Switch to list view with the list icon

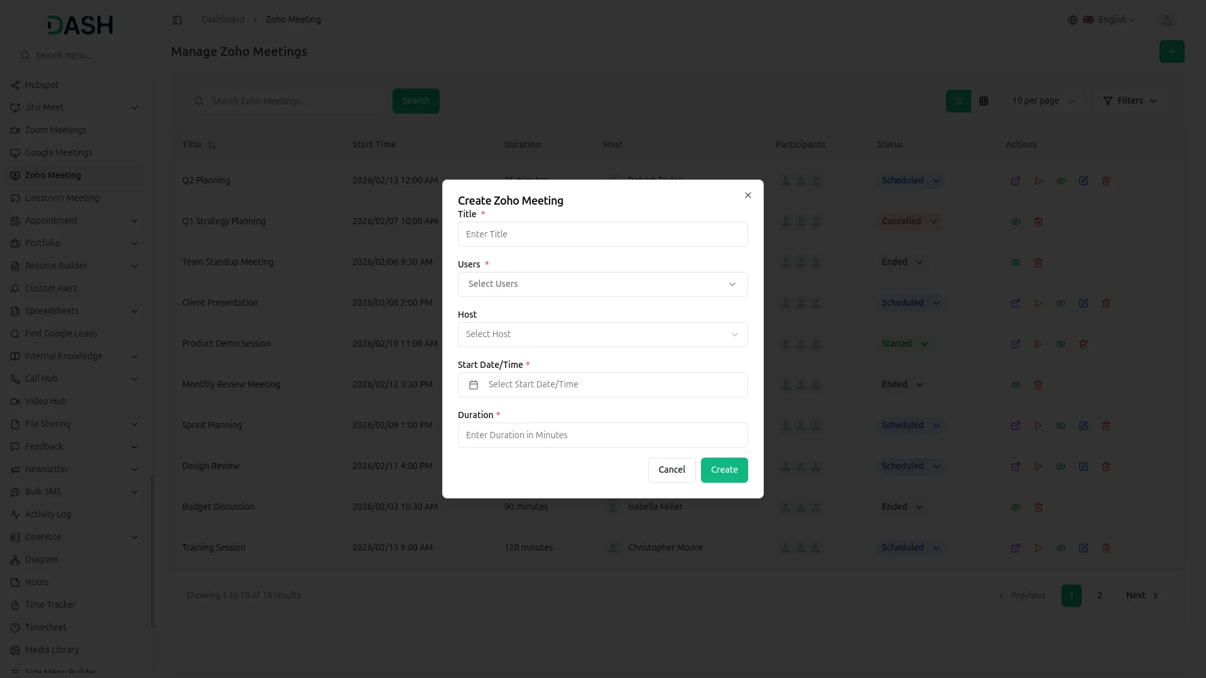click(959, 100)
